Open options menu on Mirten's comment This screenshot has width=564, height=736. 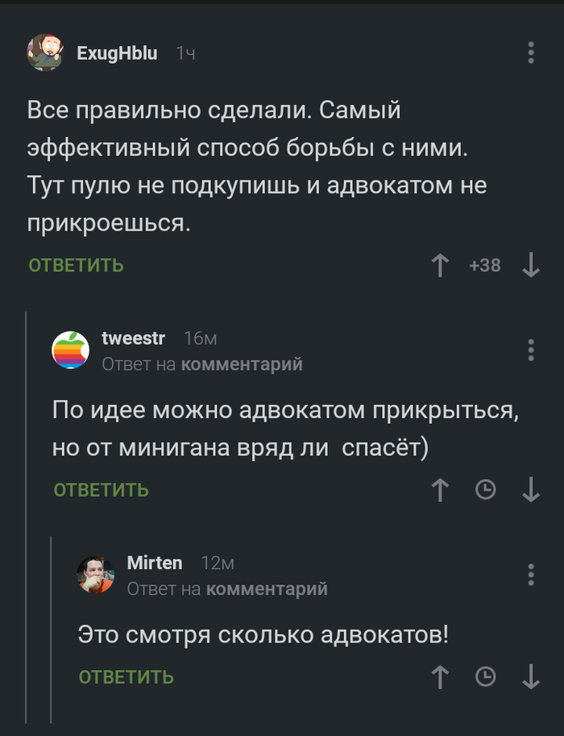coord(530,575)
